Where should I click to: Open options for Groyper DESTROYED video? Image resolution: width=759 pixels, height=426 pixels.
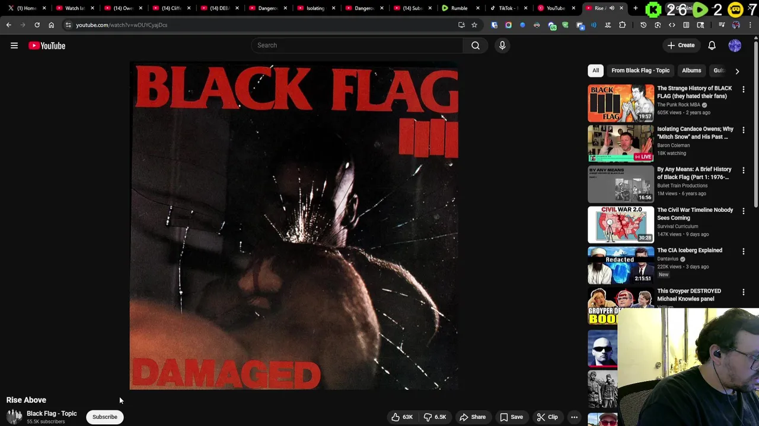point(744,292)
